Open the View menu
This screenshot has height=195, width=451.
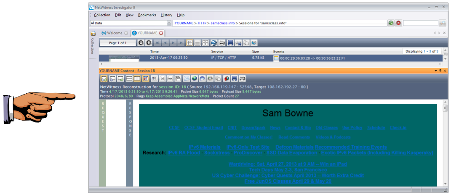[x=129, y=15]
